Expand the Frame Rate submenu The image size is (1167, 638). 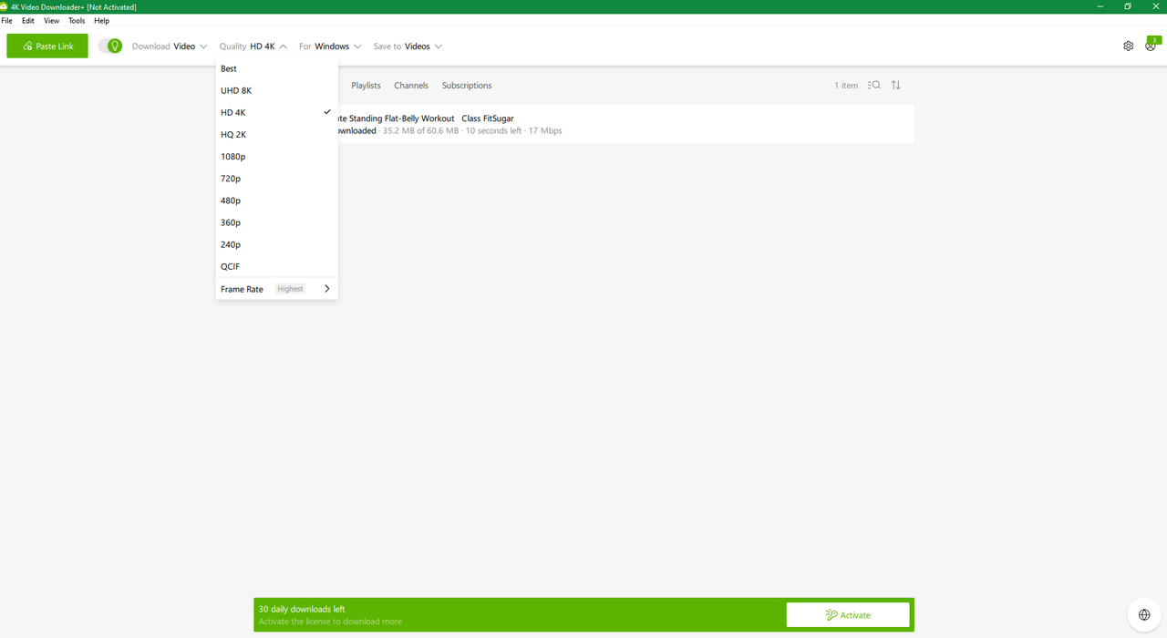tap(277, 289)
